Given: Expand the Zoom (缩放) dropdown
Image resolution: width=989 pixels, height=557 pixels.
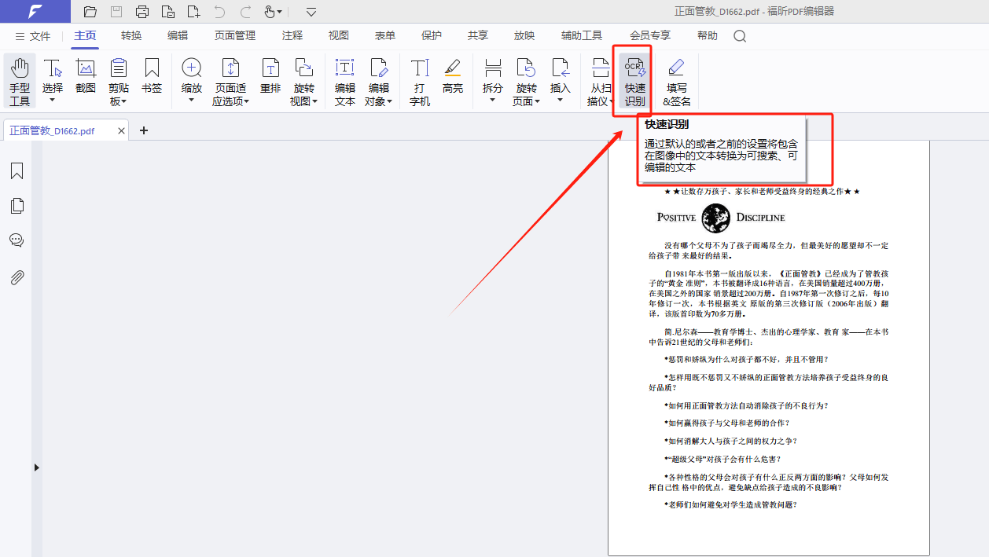Looking at the screenshot, I should (192, 100).
